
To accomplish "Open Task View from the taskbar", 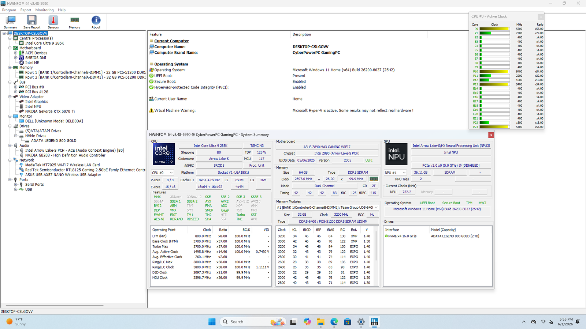I will (x=293, y=322).
